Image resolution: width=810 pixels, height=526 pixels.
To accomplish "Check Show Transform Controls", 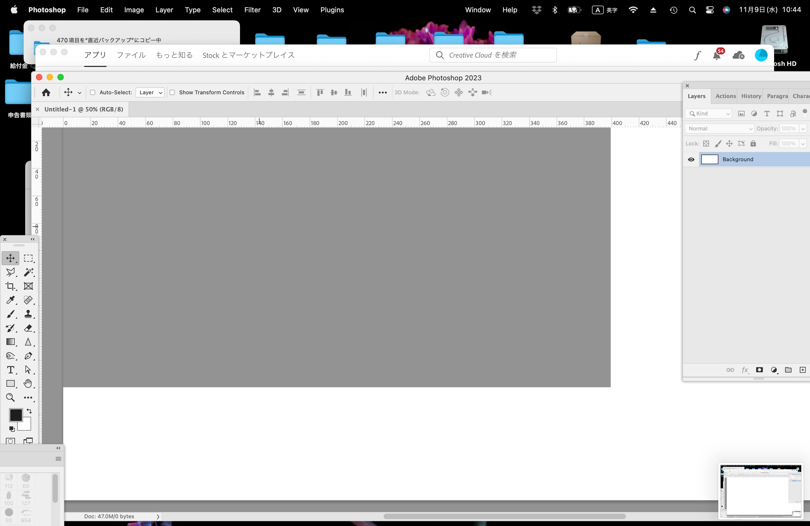I will (x=172, y=93).
